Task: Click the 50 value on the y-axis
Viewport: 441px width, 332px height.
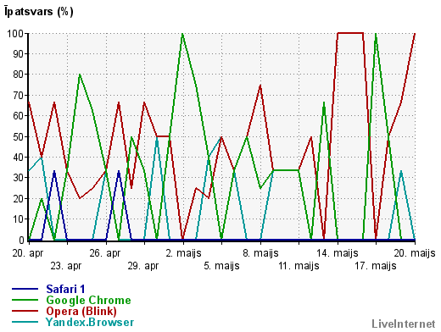Action: 18,136
